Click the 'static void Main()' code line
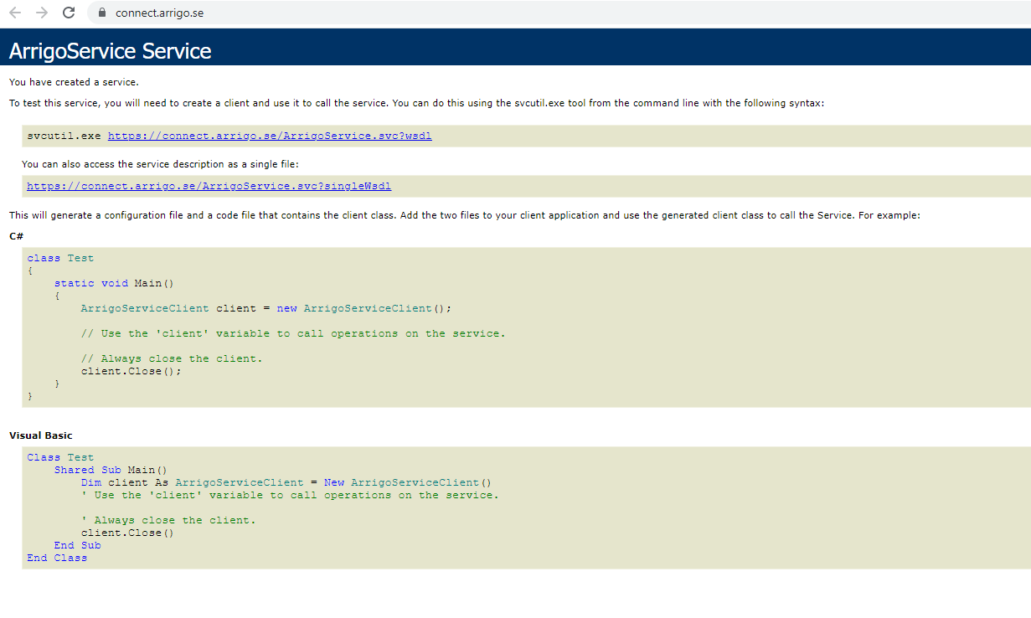The image size is (1031, 618). (114, 283)
